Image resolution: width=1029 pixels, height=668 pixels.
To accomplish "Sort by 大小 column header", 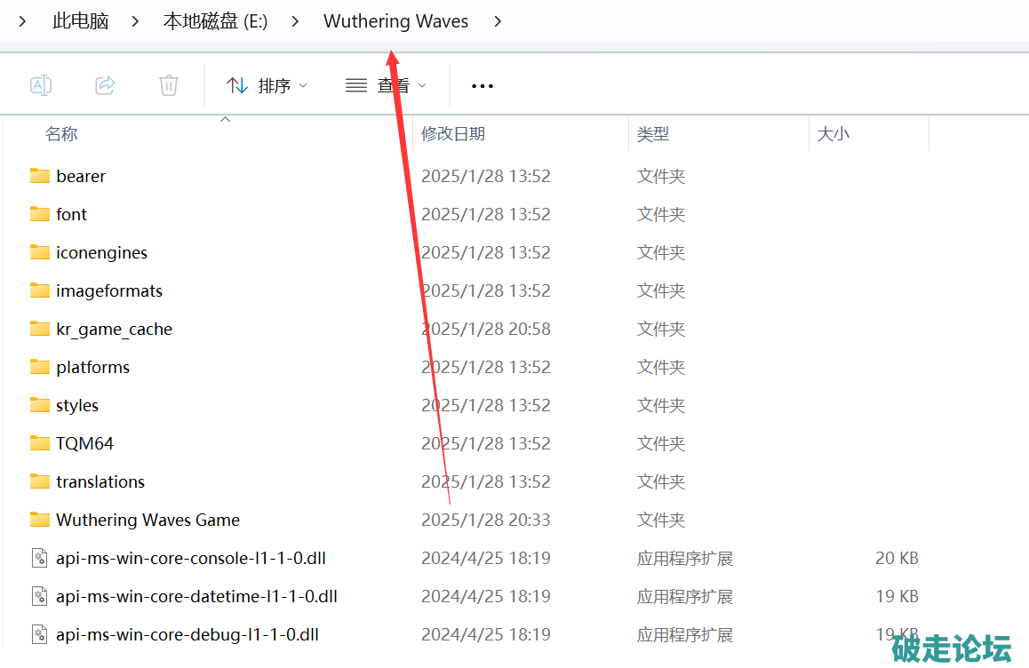I will click(833, 134).
